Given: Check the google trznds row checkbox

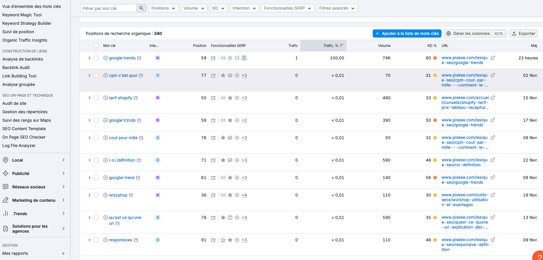Looking at the screenshot, I should click(x=96, y=120).
